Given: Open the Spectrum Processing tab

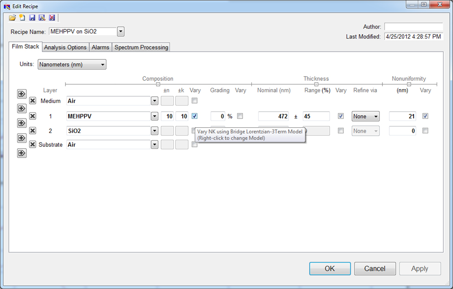Looking at the screenshot, I should [141, 47].
